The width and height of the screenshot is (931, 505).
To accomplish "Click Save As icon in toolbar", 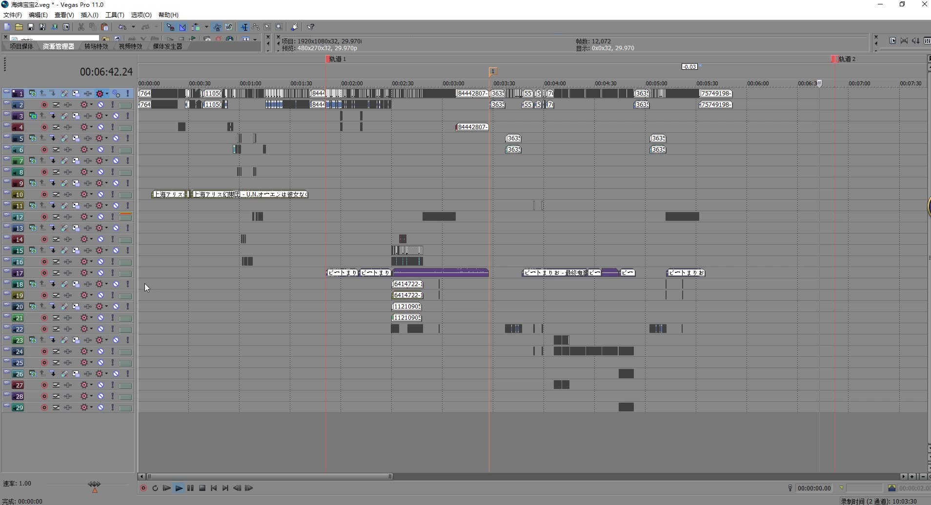I will click(x=42, y=27).
